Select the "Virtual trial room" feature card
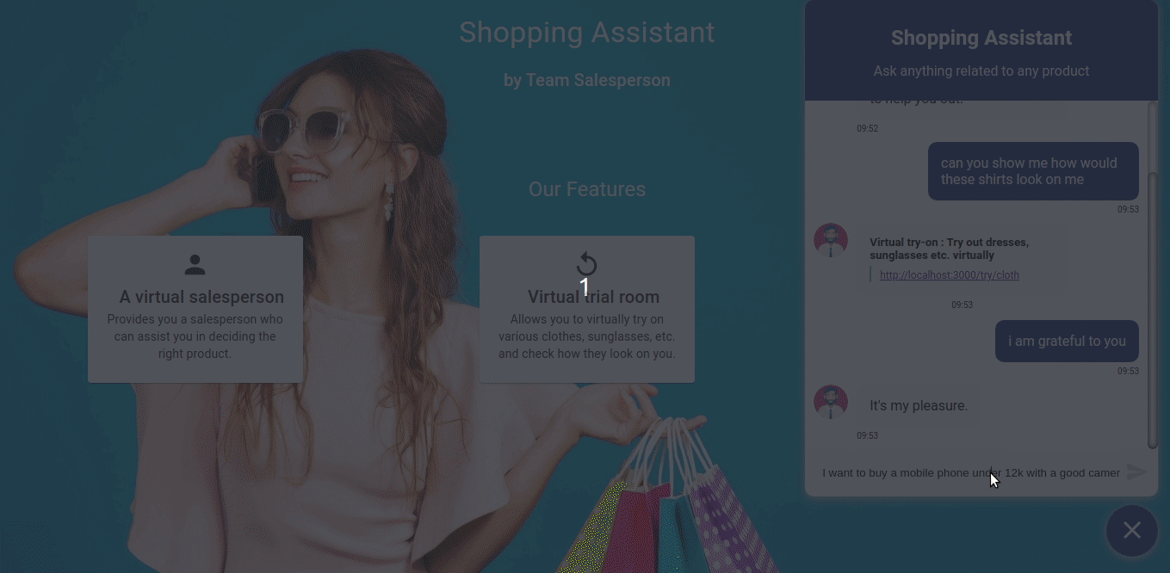 click(587, 309)
